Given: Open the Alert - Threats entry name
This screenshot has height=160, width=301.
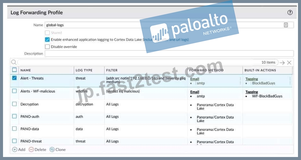Looking at the screenshot, I should click(x=32, y=78).
